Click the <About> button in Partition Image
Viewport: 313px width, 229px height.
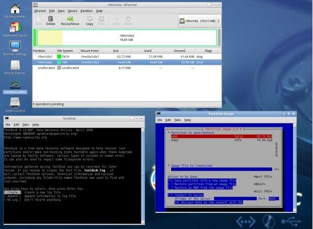click(259, 184)
